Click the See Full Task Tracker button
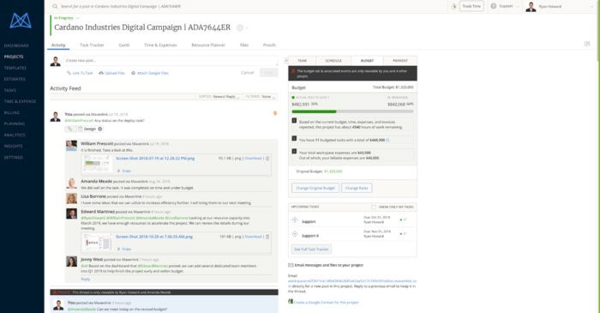This screenshot has width=600, height=313. coord(311,249)
